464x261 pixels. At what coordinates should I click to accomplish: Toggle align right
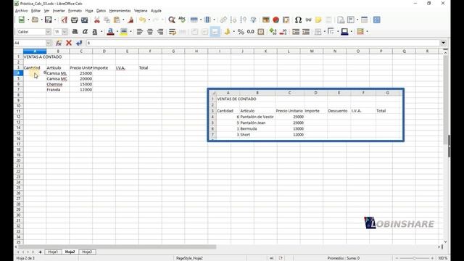[x=160, y=32]
